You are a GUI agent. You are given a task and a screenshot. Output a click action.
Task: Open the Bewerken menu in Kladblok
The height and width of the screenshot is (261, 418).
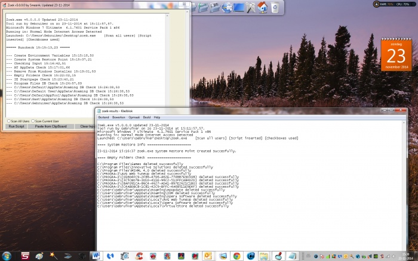coord(119,117)
